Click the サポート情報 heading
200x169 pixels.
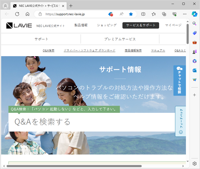coord(120,69)
